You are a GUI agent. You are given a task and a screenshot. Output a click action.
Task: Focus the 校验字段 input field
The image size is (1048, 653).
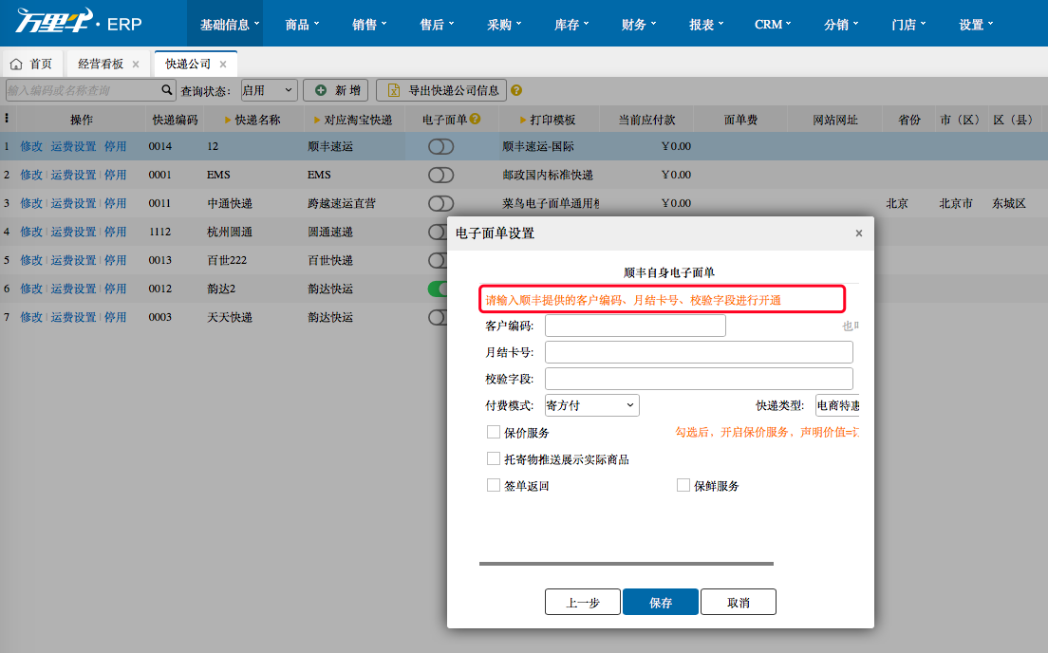pyautogui.click(x=699, y=379)
